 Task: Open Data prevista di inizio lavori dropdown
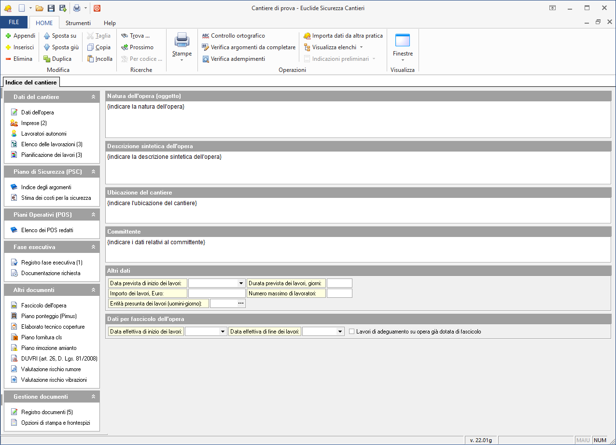[x=241, y=283]
